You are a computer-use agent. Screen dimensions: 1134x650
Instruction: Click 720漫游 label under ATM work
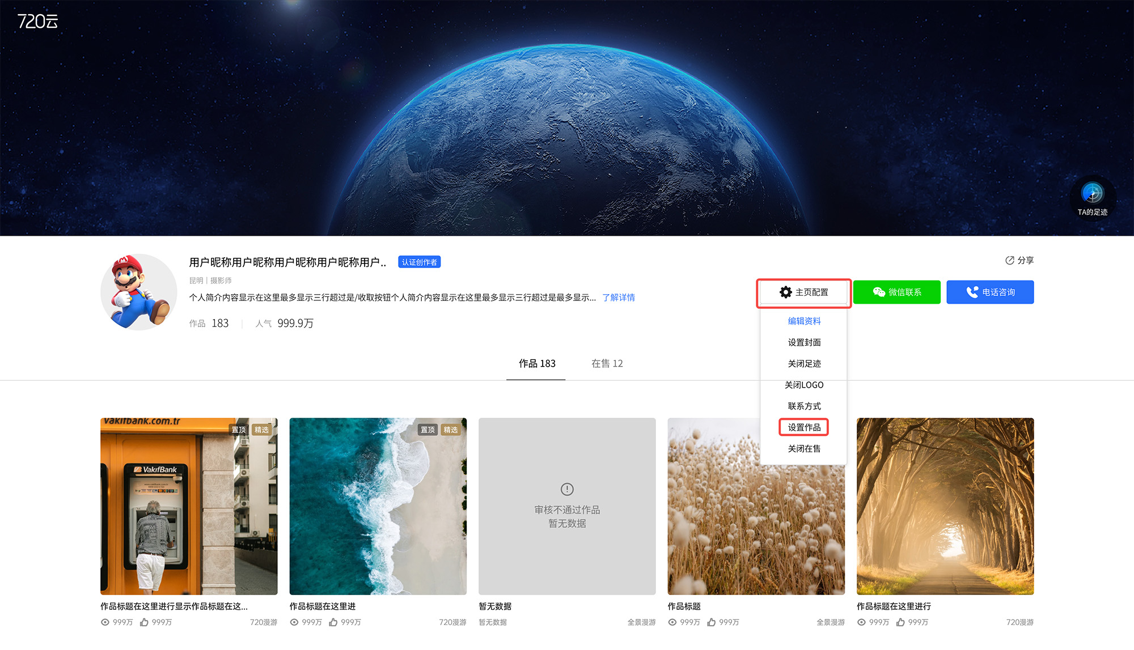tap(264, 622)
